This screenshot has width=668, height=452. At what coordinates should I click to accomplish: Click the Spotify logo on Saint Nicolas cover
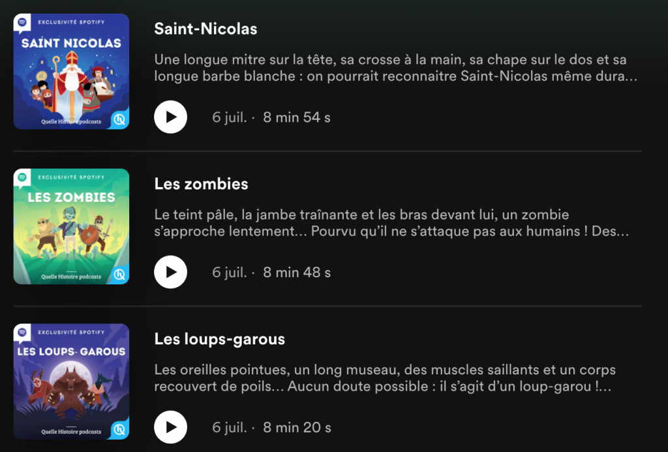coord(22,23)
